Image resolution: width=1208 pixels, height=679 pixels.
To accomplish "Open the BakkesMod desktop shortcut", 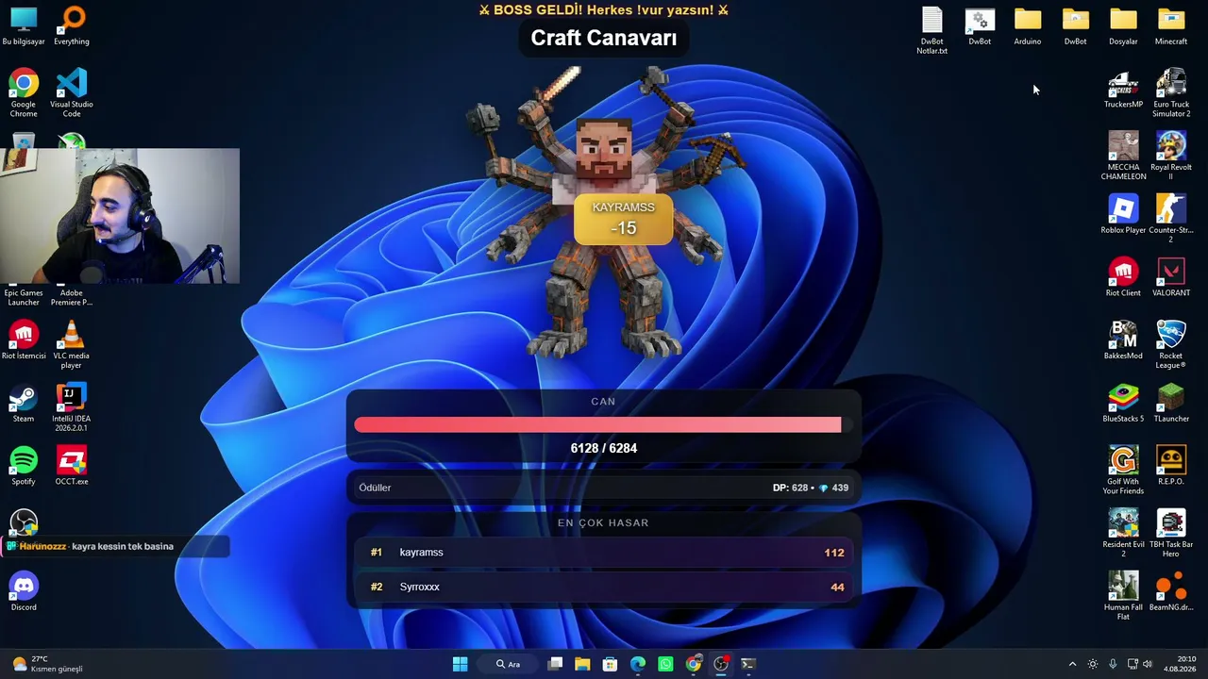I will [x=1123, y=340].
